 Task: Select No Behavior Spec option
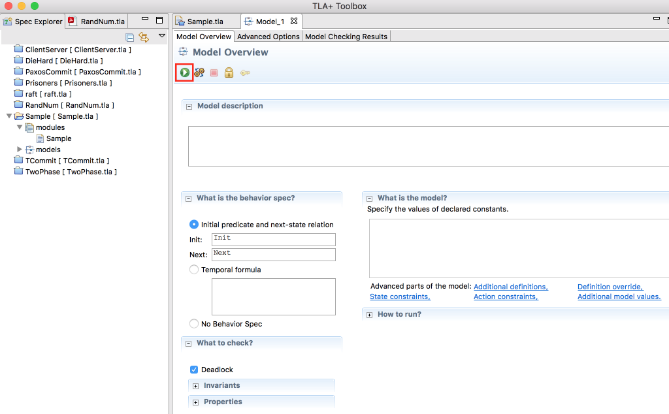click(193, 324)
